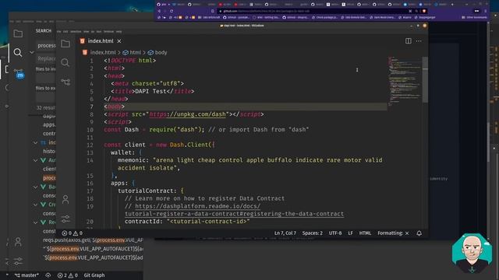Follow the dashplatform.readme.io docs link
The width and height of the screenshot is (499, 280).
point(234,210)
